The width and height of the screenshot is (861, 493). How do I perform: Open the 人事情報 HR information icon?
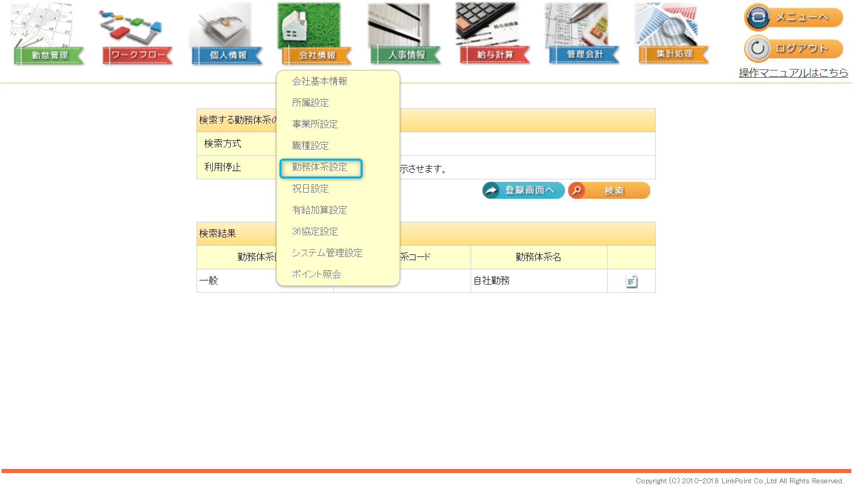pos(406,35)
